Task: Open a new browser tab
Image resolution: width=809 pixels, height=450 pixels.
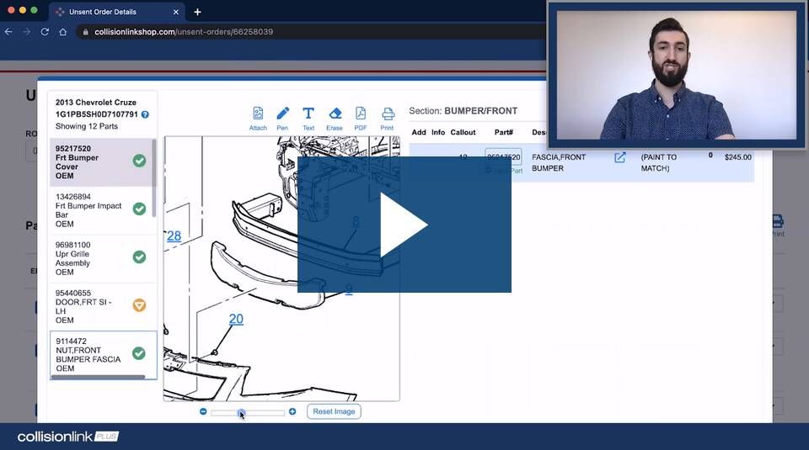Action: pos(197,12)
